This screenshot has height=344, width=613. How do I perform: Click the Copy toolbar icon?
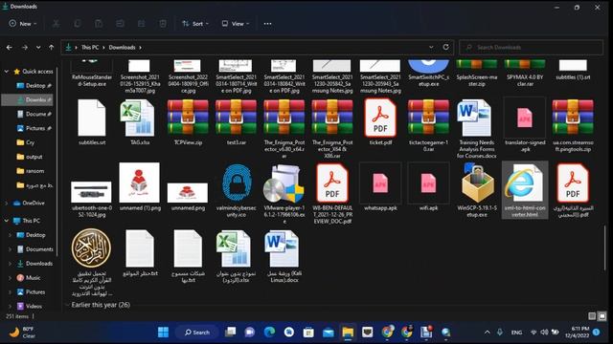78,24
